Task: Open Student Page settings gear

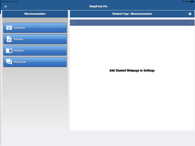Action: tap(190, 14)
